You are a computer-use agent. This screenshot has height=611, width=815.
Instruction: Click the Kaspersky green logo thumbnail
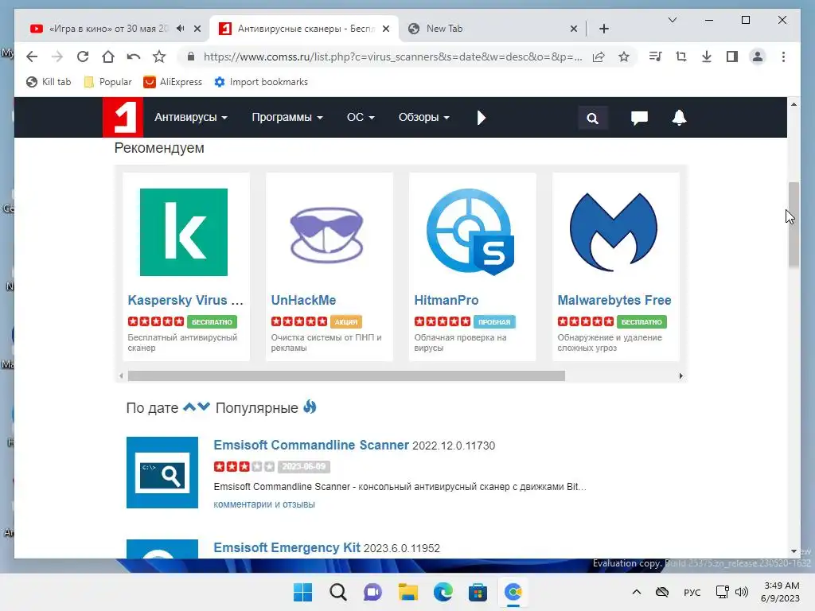(184, 232)
